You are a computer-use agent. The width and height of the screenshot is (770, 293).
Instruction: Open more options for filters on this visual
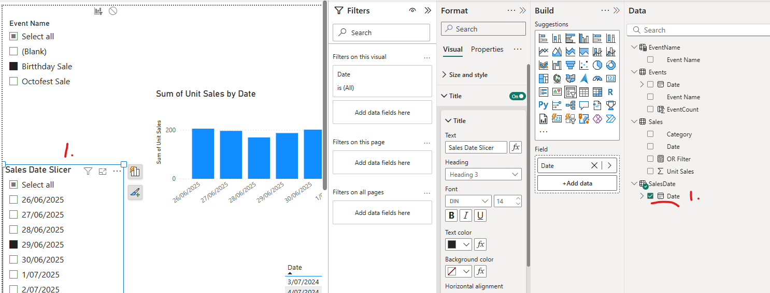pos(427,57)
